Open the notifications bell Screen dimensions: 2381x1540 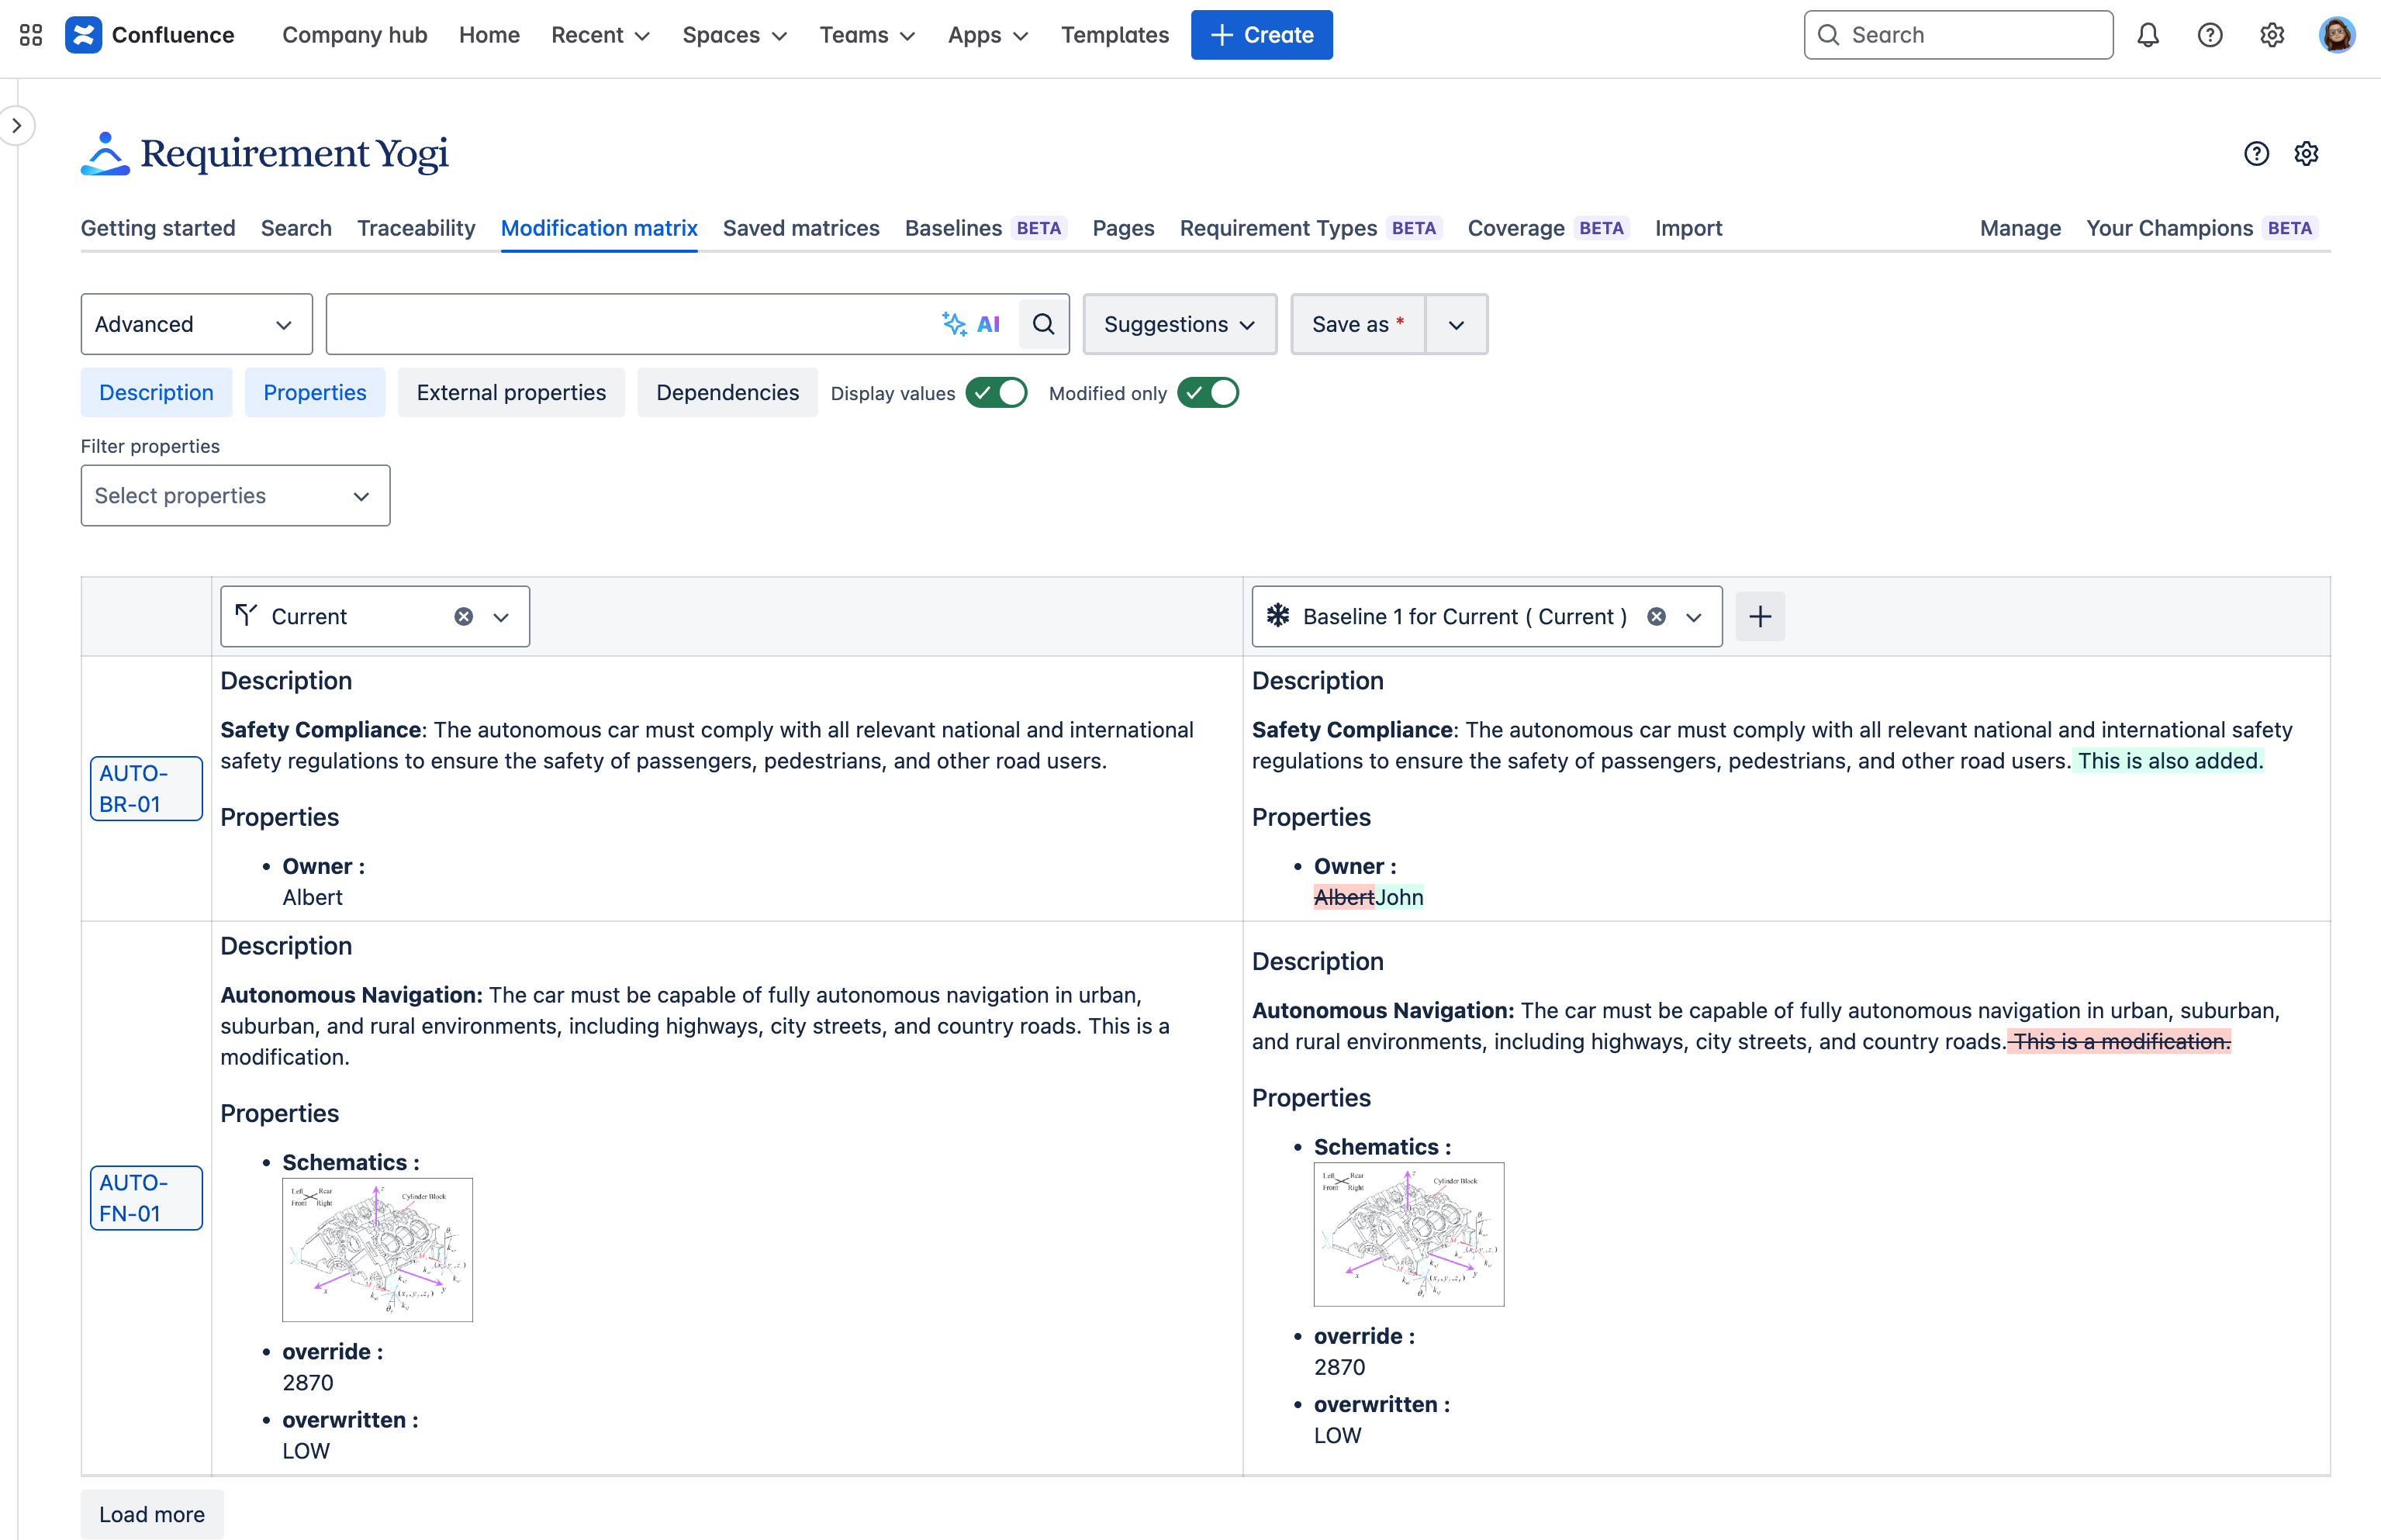2147,35
